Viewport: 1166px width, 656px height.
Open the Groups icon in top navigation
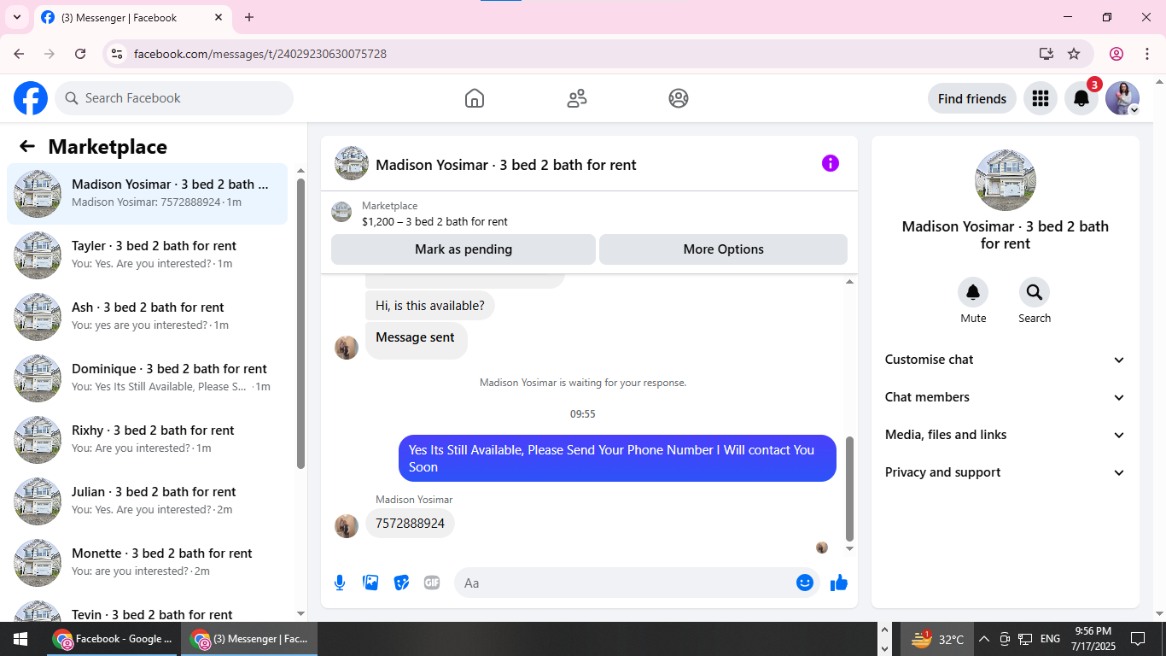[679, 98]
